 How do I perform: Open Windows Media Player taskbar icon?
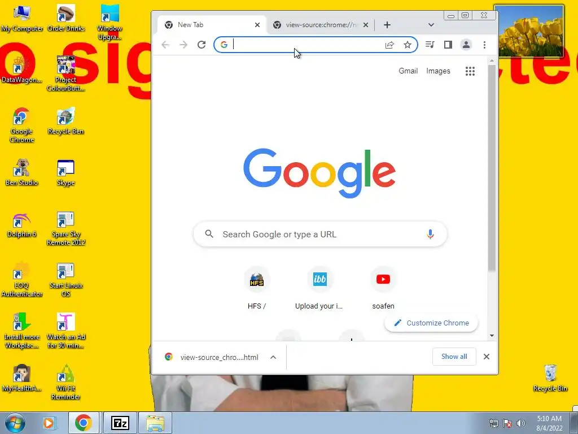[49, 423]
